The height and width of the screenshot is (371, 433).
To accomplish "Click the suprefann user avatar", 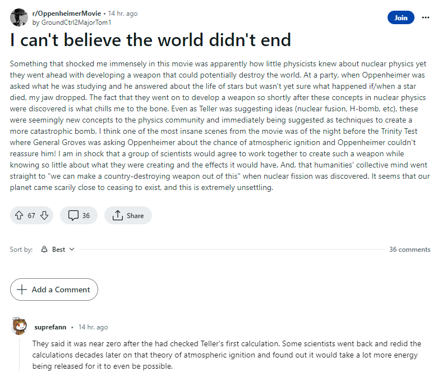I will 19,327.
